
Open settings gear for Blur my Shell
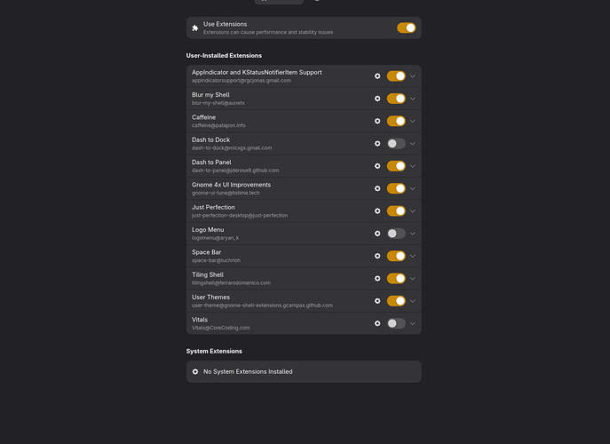[x=377, y=99]
